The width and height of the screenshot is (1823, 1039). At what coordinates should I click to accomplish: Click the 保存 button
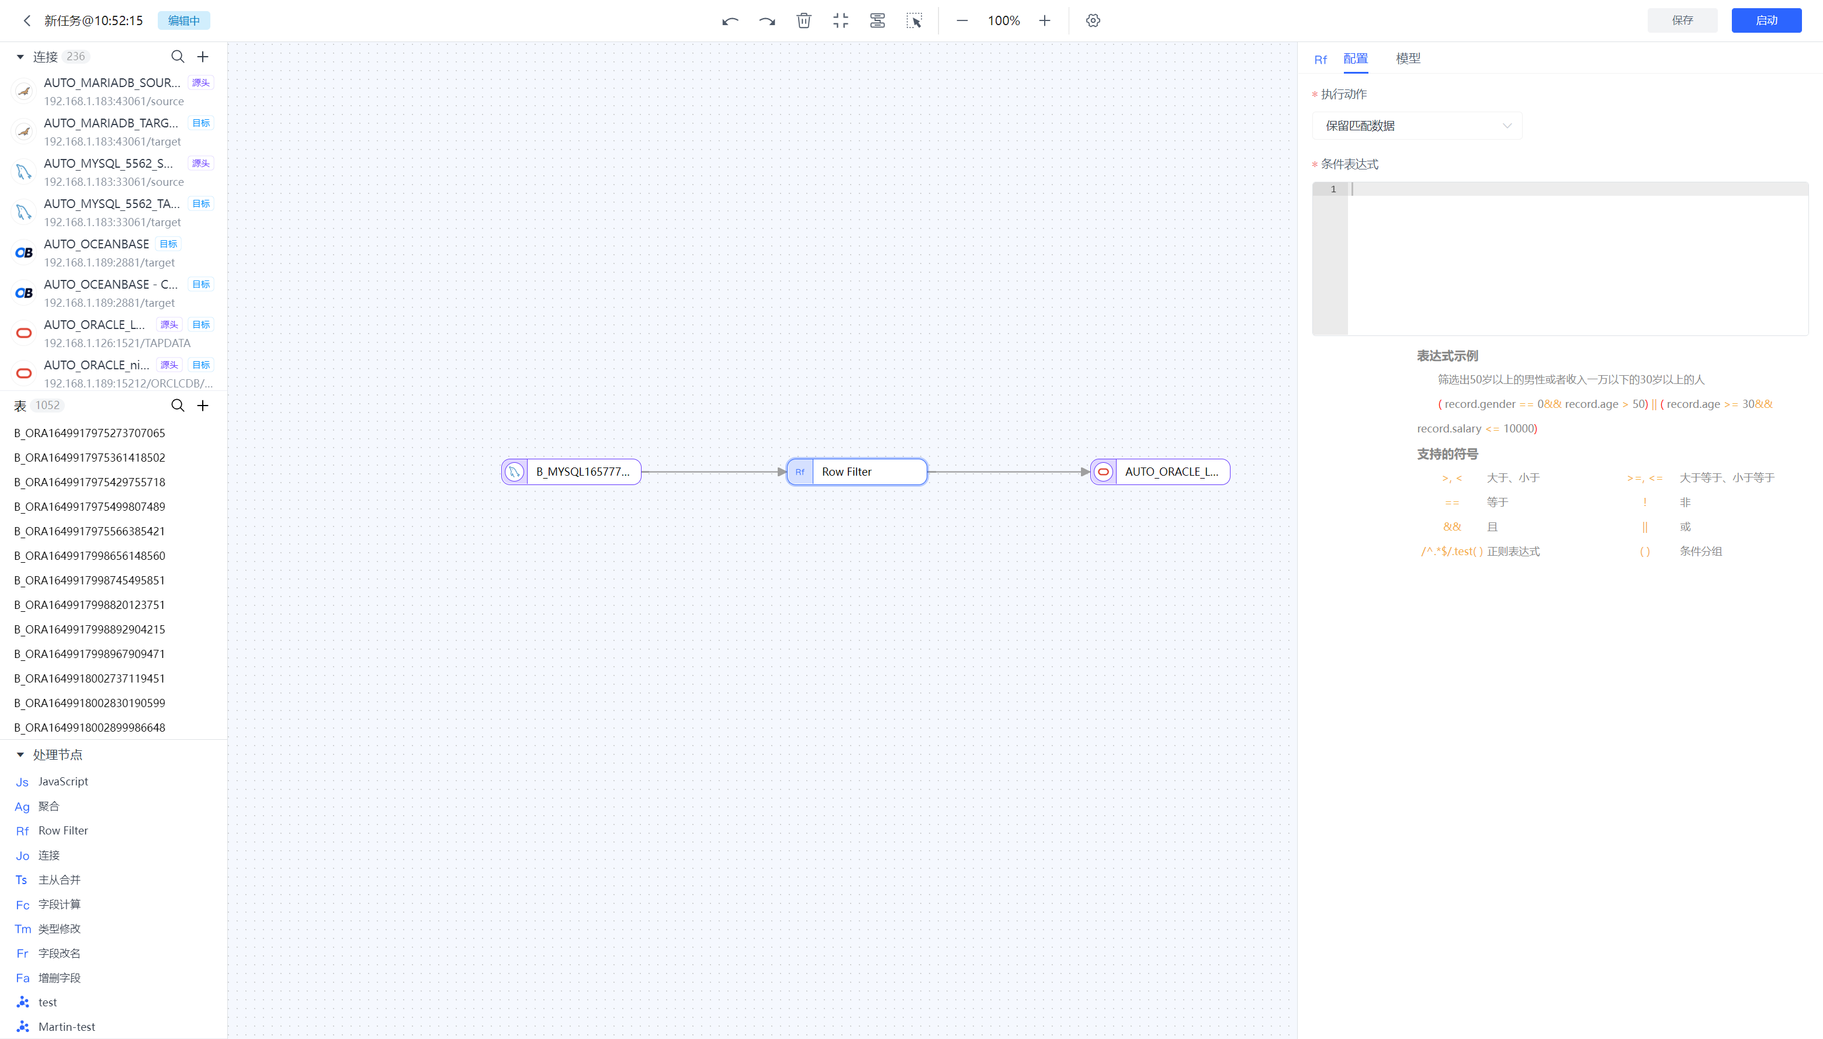(x=1682, y=20)
